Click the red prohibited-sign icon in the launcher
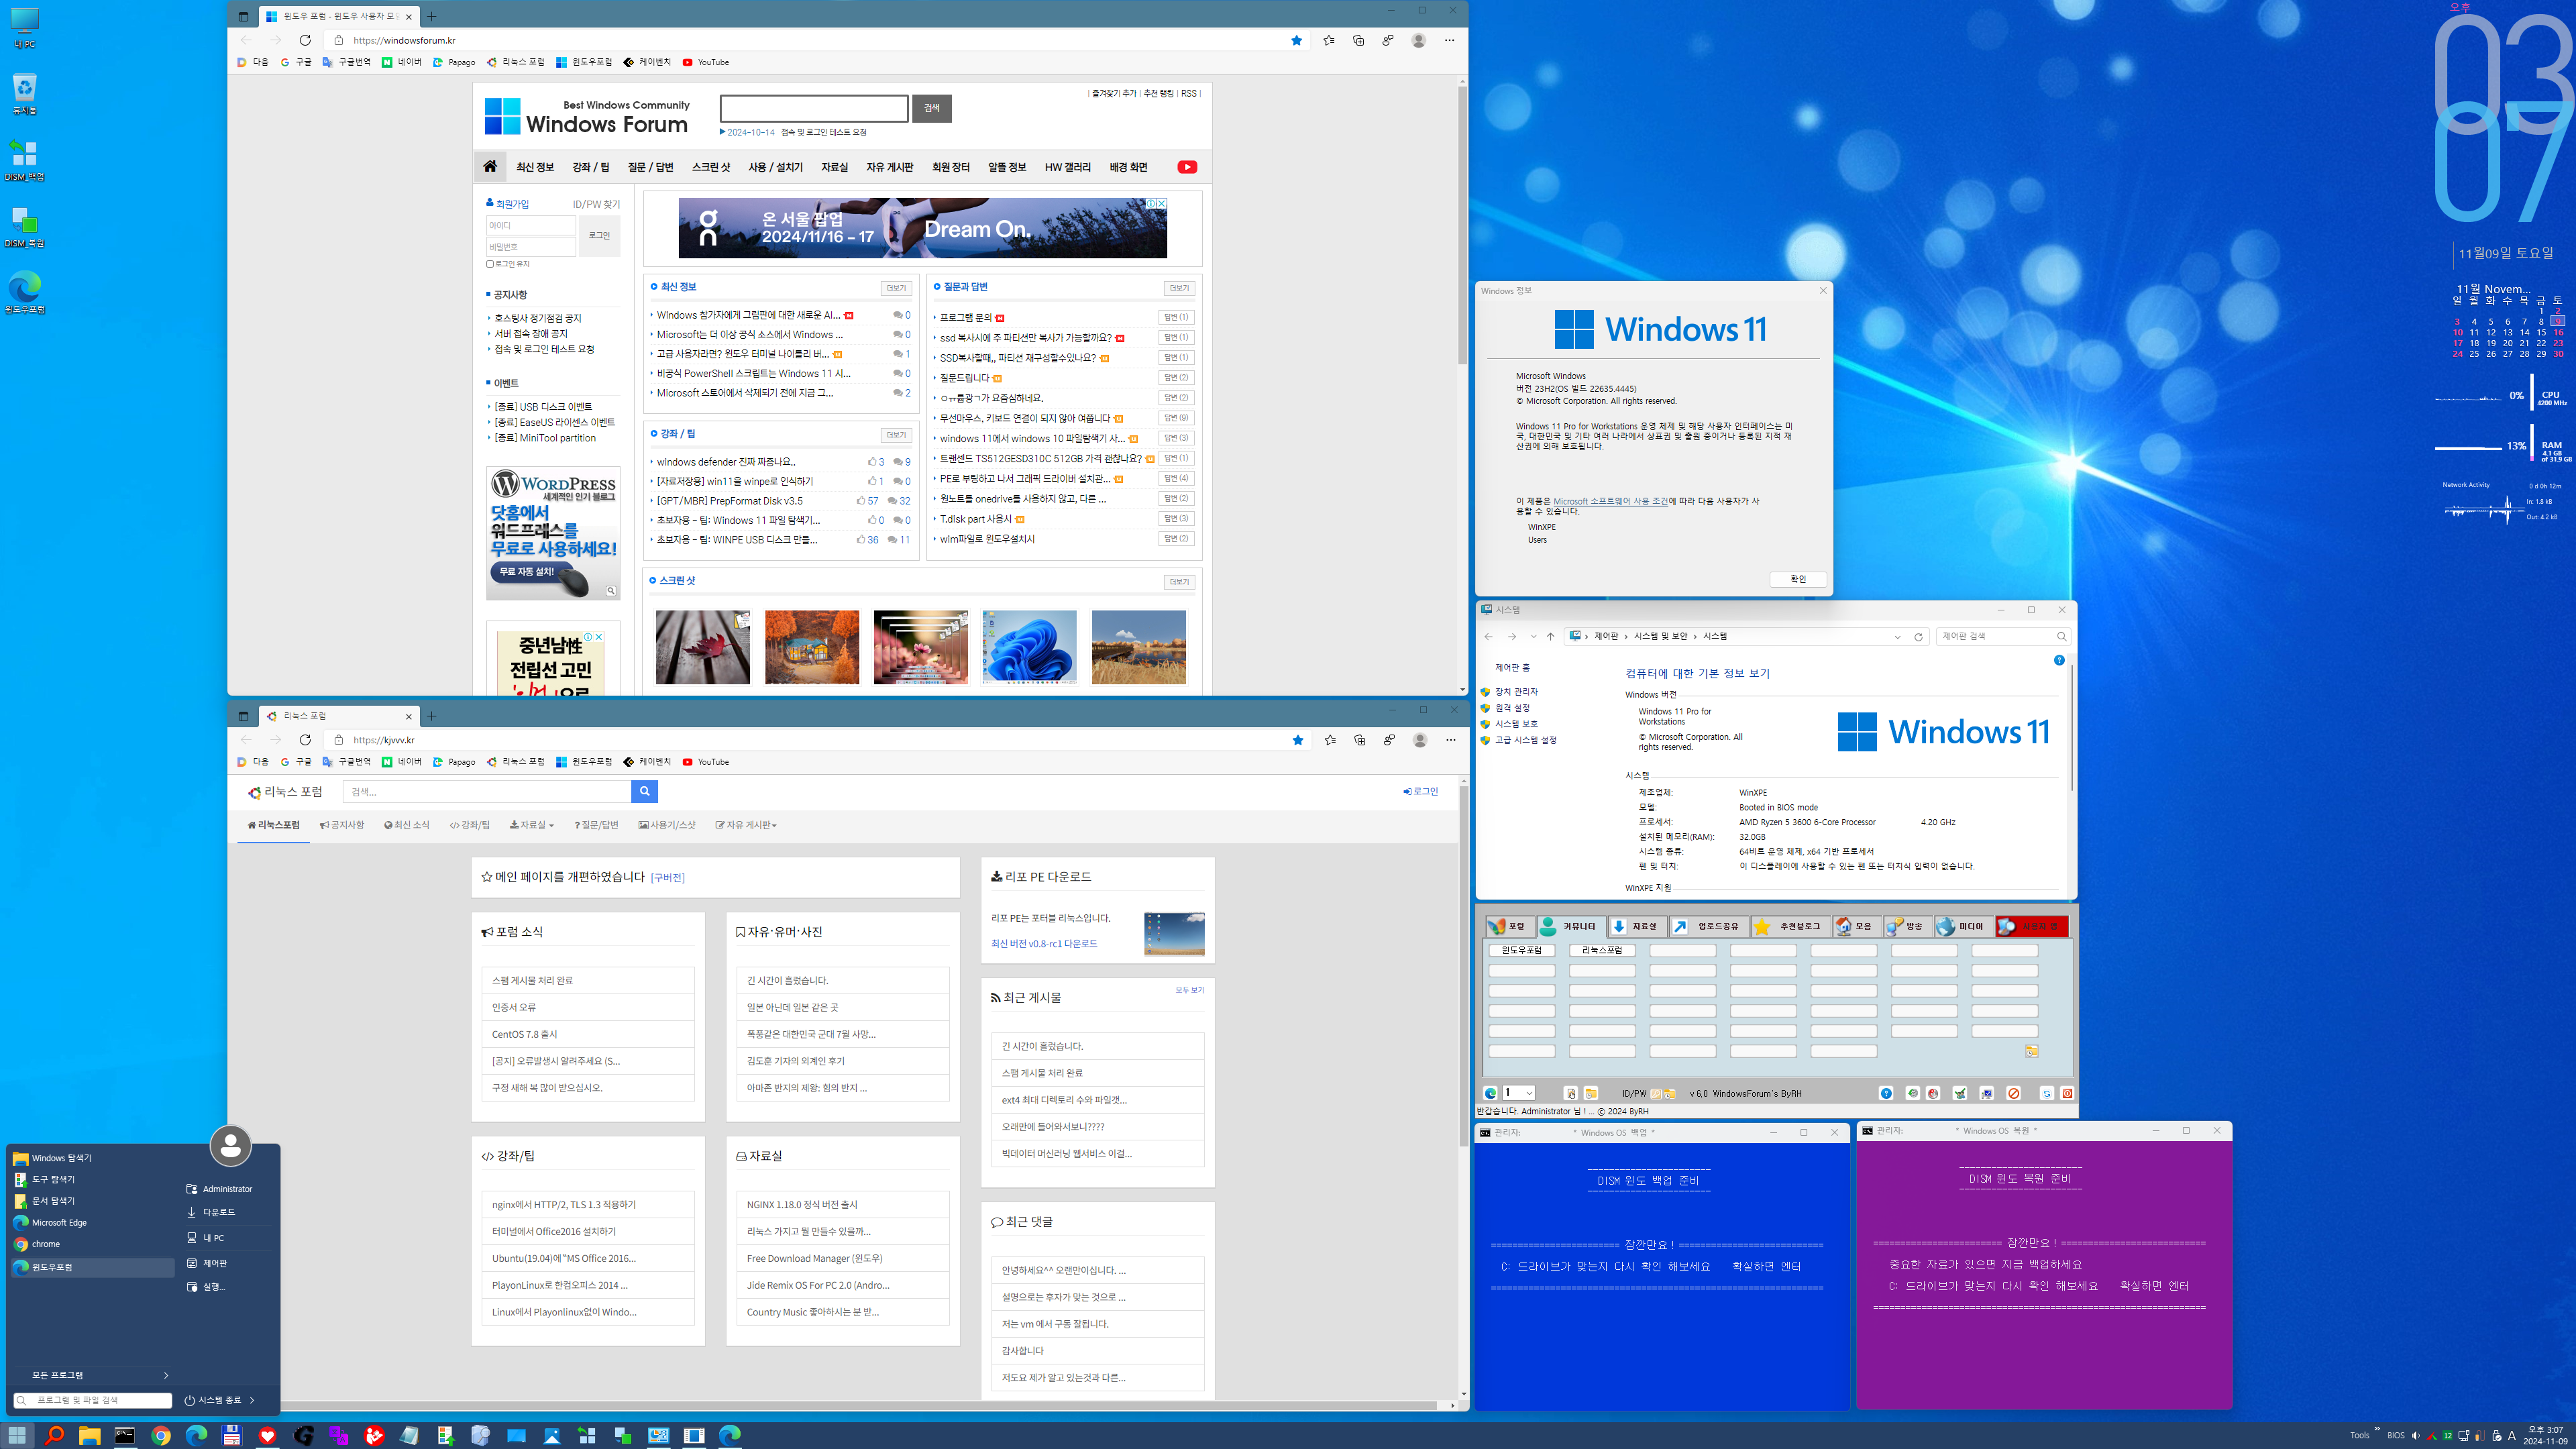The image size is (2576, 1449). pyautogui.click(x=2014, y=1093)
